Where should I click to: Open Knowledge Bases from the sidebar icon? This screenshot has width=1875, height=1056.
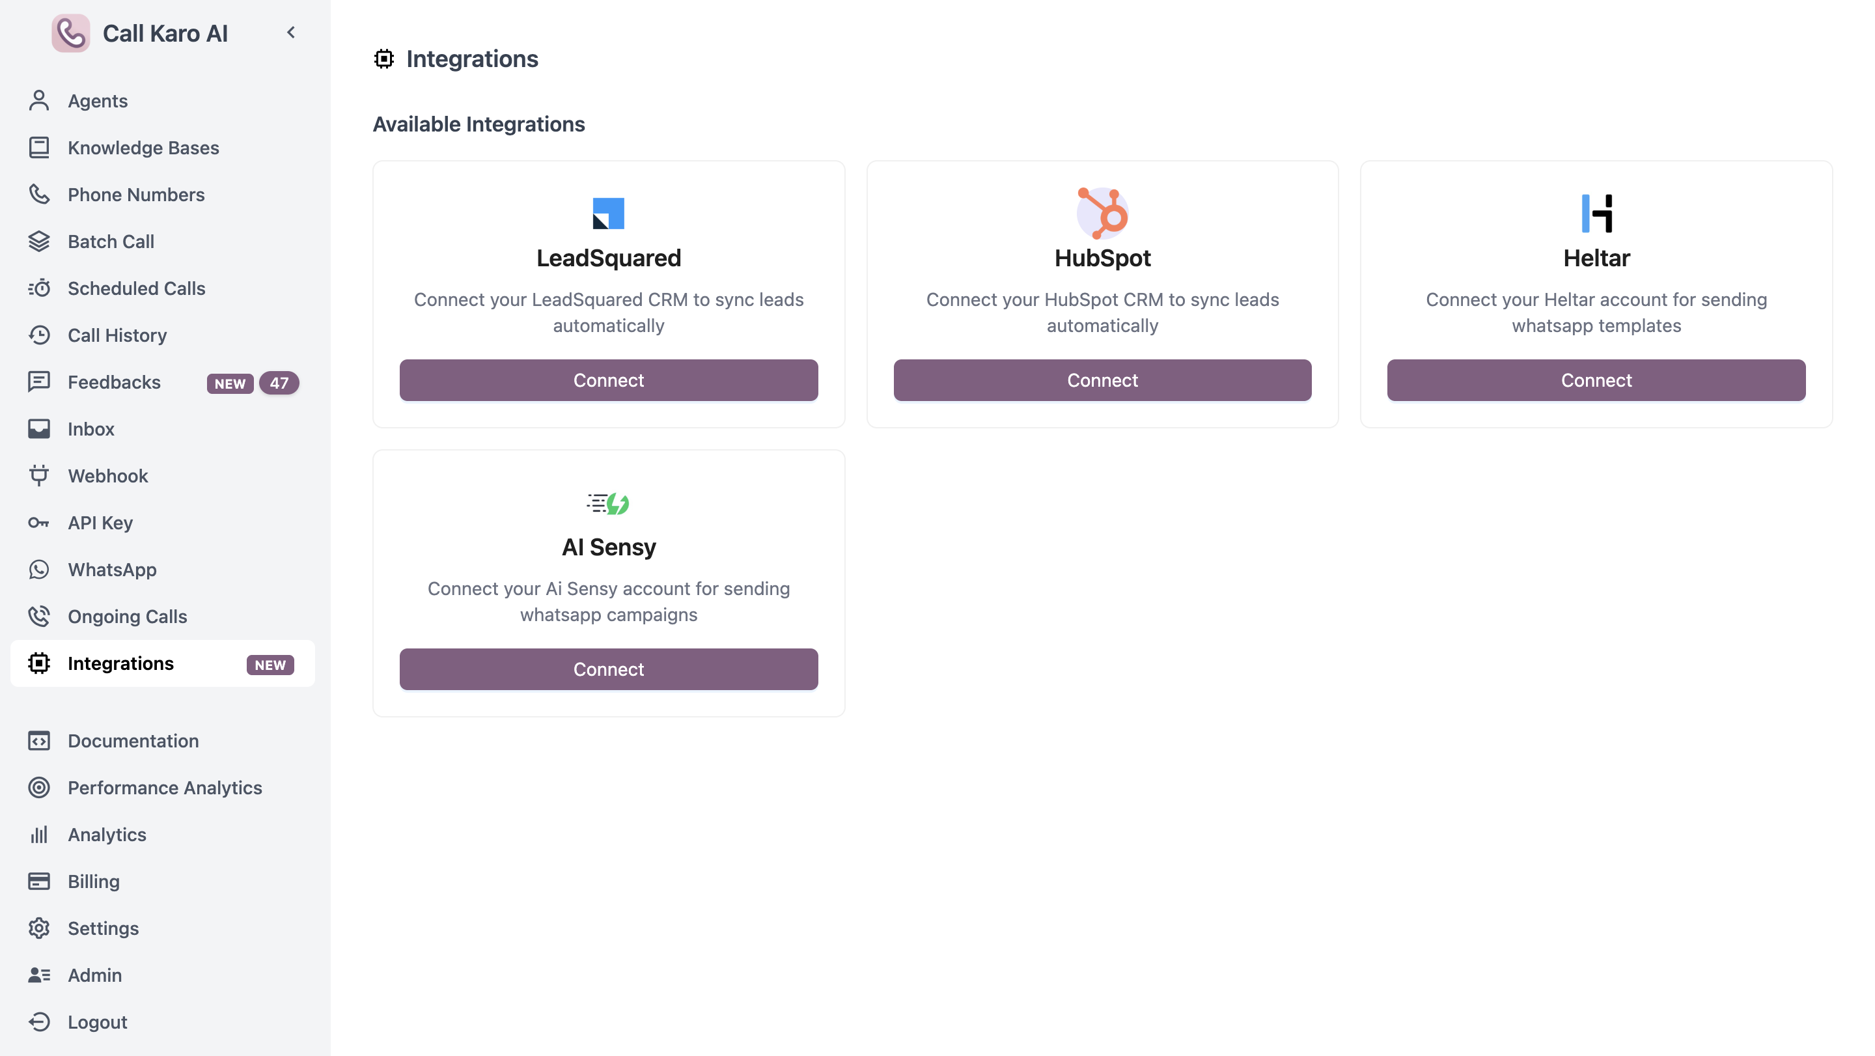point(38,147)
